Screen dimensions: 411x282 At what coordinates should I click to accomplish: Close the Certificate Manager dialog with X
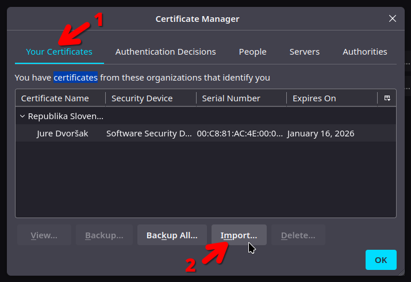393,18
